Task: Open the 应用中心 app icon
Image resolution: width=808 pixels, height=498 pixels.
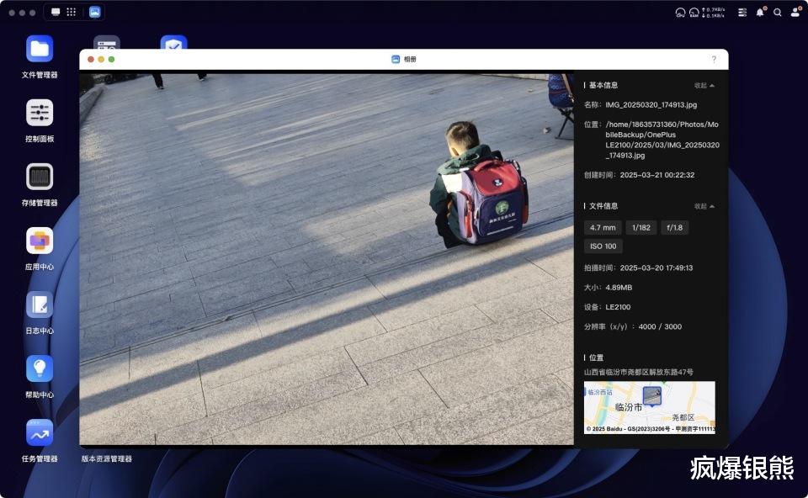Action: point(40,241)
